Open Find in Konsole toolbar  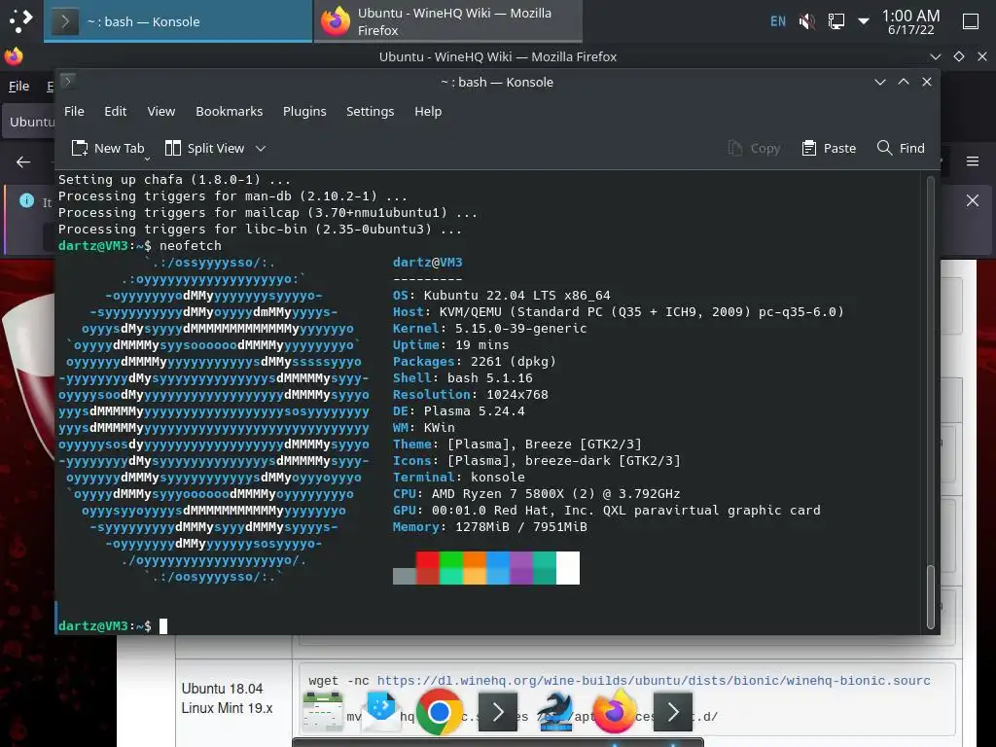pos(901,148)
